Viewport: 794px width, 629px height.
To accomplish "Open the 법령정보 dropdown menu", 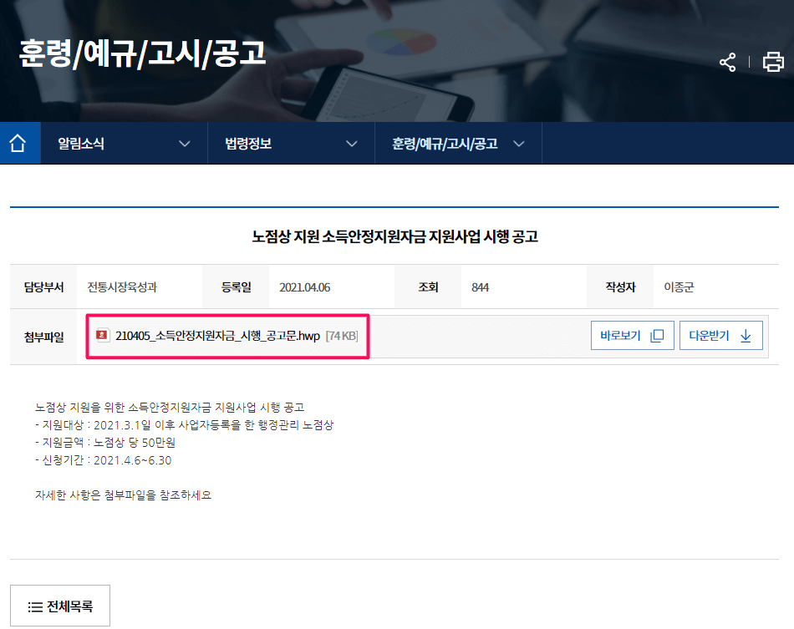I will coord(350,142).
